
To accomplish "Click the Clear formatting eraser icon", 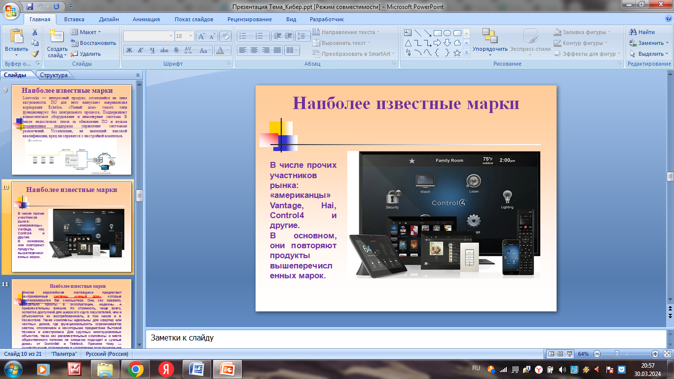I will pyautogui.click(x=225, y=36).
